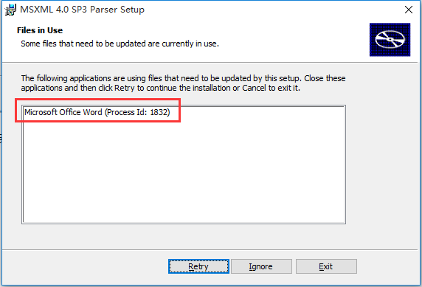Choose the Ignore button
This screenshot has height=287, width=422.
(261, 266)
